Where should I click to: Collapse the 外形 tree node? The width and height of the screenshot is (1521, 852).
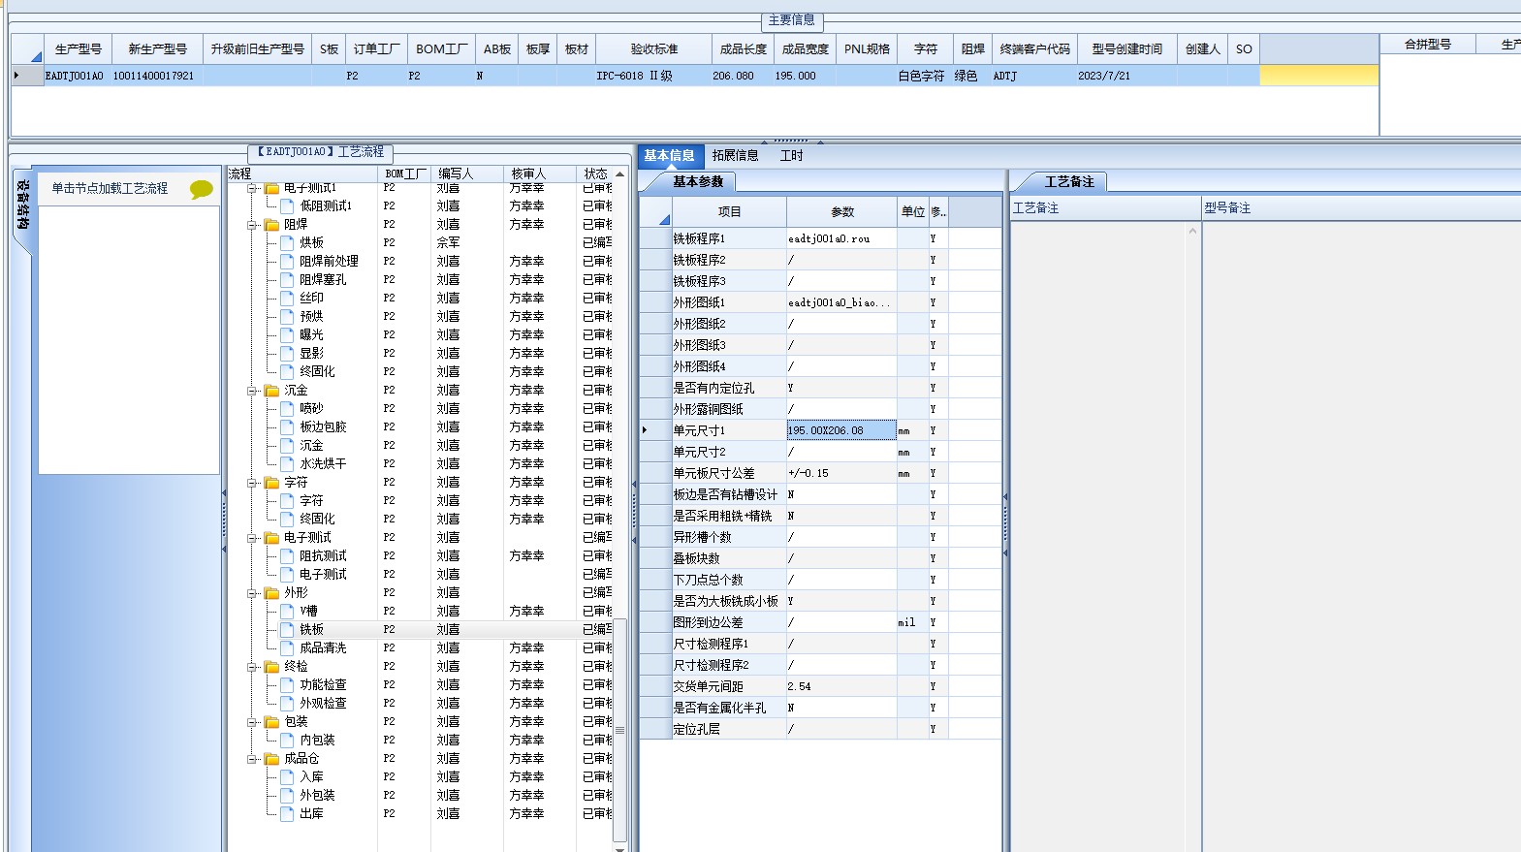coord(252,593)
